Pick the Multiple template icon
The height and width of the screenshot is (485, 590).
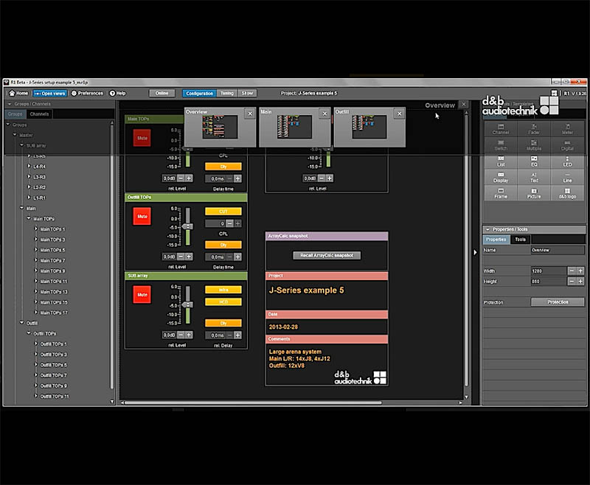533,145
